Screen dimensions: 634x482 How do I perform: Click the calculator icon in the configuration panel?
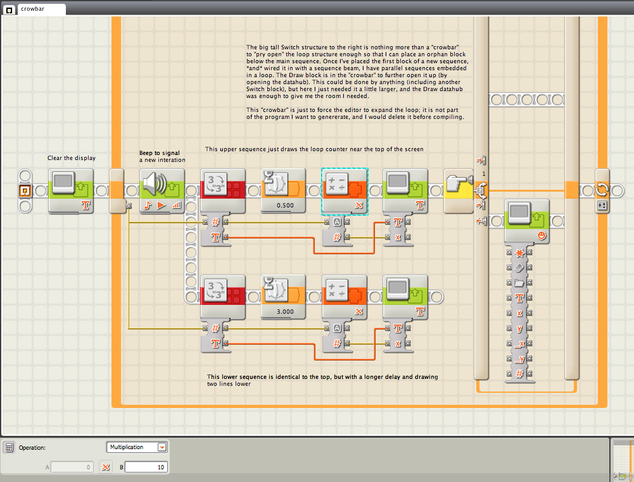coord(10,447)
